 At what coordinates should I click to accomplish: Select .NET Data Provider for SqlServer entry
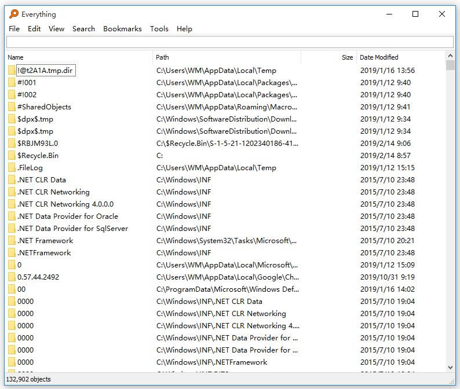[72, 228]
